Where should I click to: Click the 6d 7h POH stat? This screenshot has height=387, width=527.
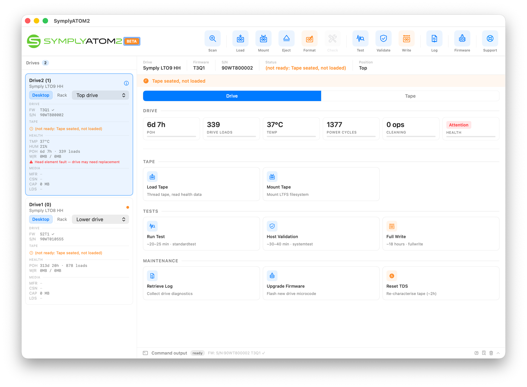(172, 129)
